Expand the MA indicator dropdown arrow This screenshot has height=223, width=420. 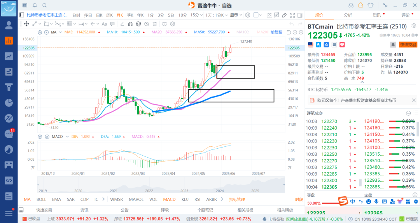[x=60, y=32]
